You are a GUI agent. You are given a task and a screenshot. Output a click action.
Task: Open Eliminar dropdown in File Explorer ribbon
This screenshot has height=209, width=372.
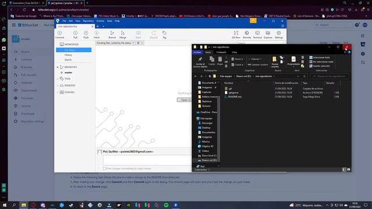tap(256, 59)
